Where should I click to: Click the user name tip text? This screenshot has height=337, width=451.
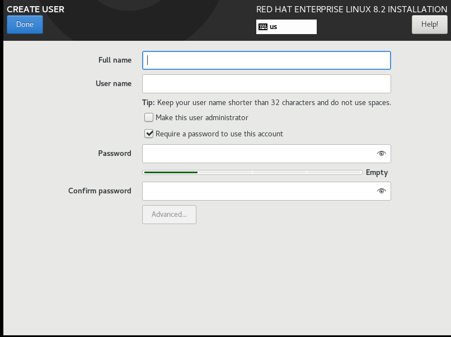[267, 103]
